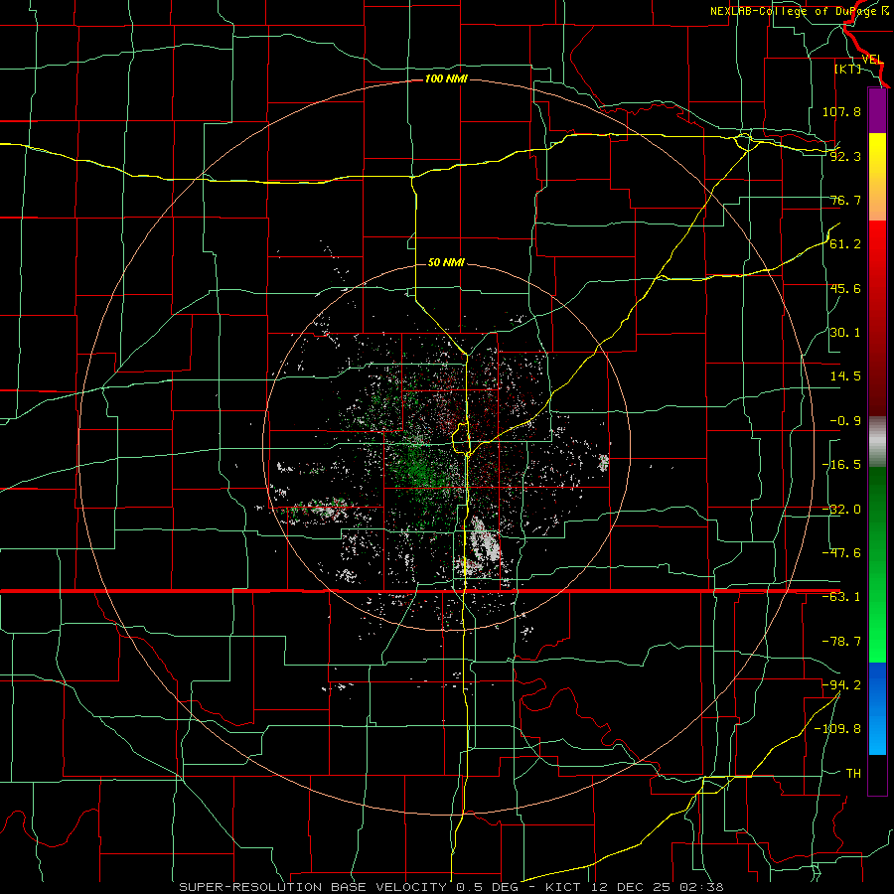Pick the blue segment of the velocity scale
894x894 pixels.
click(x=877, y=708)
